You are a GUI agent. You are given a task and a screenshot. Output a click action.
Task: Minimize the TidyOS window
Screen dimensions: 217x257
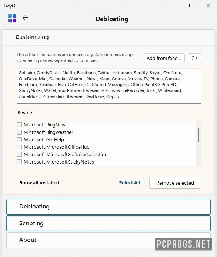point(174,6)
